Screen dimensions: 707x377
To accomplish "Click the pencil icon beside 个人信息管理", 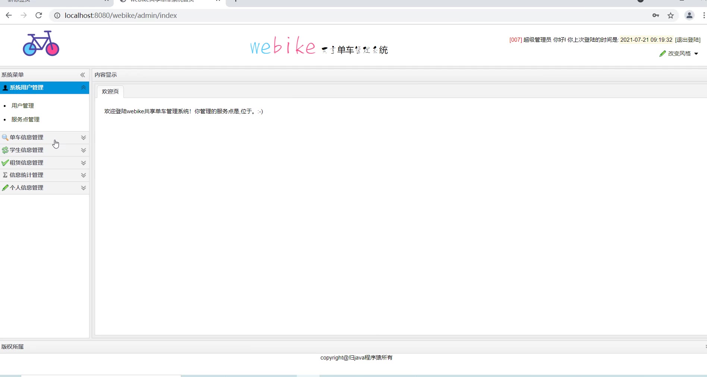I will coord(5,188).
